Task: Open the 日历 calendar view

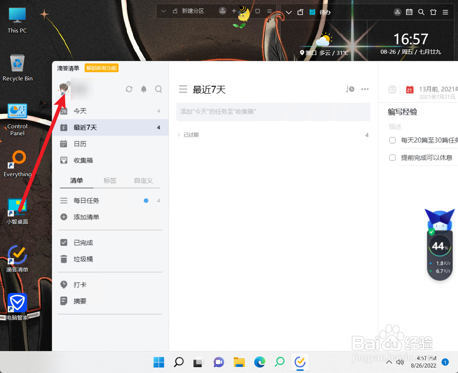Action: click(110, 144)
